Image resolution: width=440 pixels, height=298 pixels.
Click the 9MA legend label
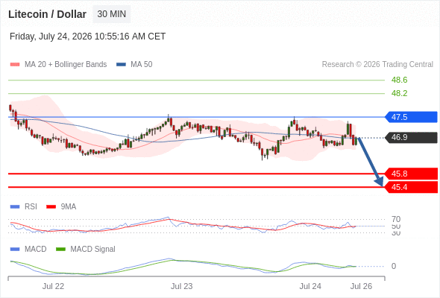pos(69,207)
